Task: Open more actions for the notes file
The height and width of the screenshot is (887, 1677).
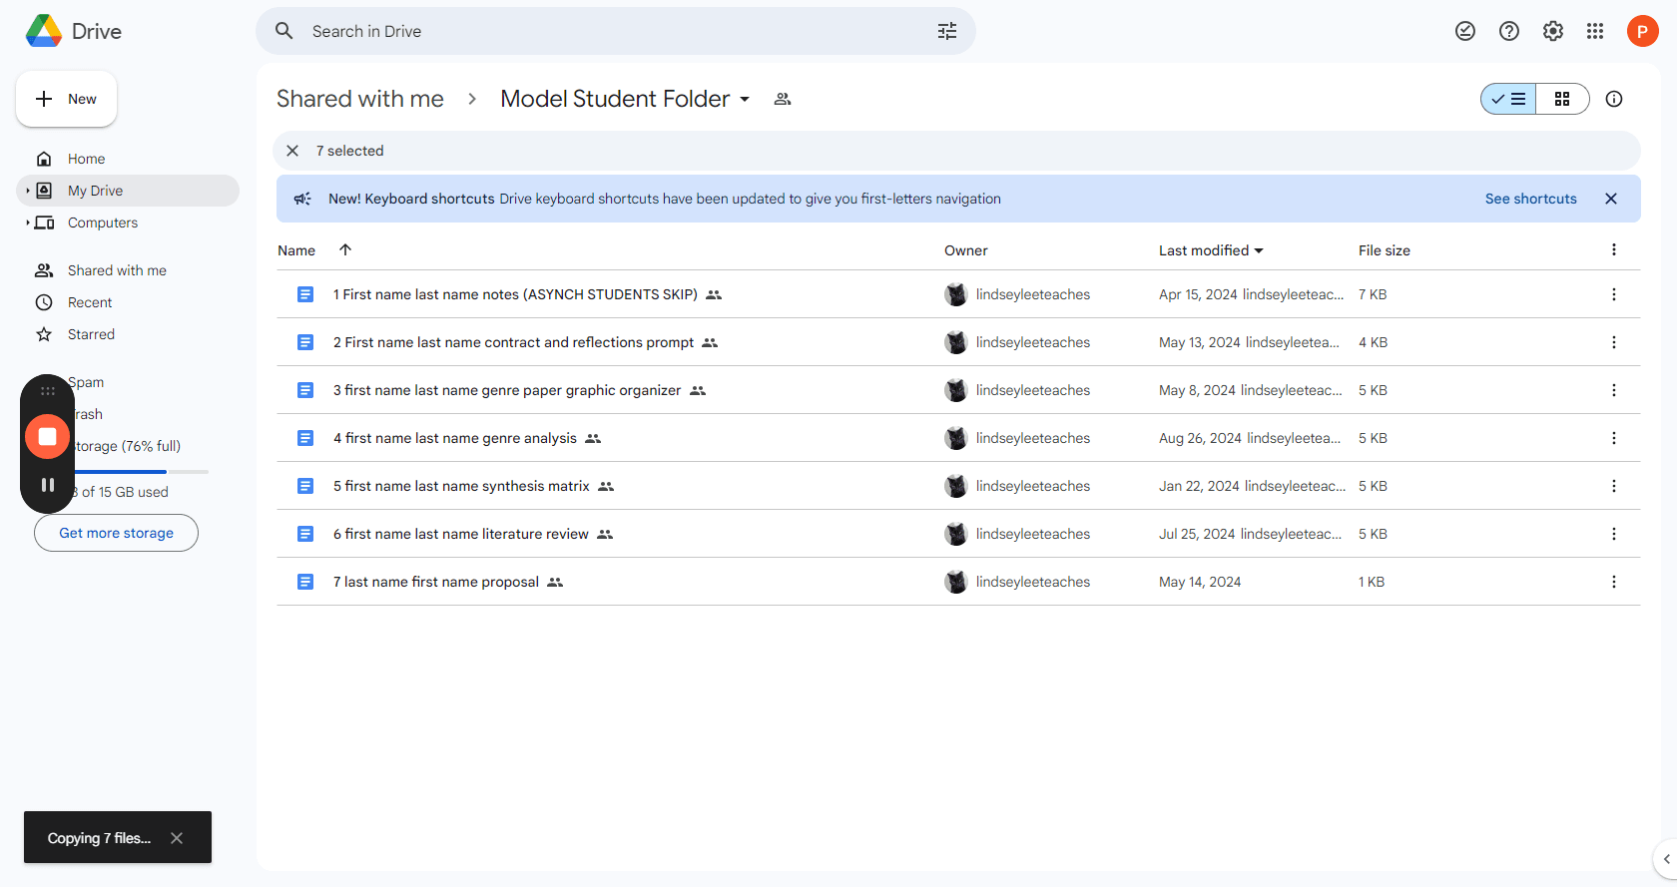Action: coord(1614,294)
